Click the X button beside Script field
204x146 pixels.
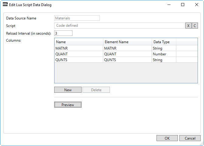click(188, 26)
